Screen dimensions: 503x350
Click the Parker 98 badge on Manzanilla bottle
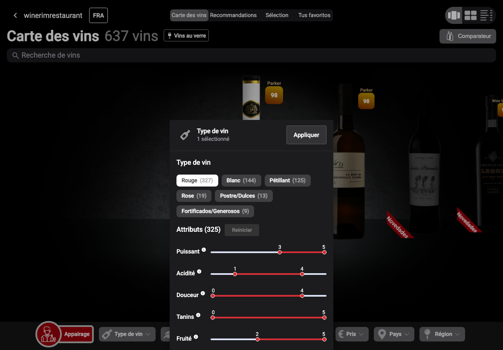pos(366,101)
